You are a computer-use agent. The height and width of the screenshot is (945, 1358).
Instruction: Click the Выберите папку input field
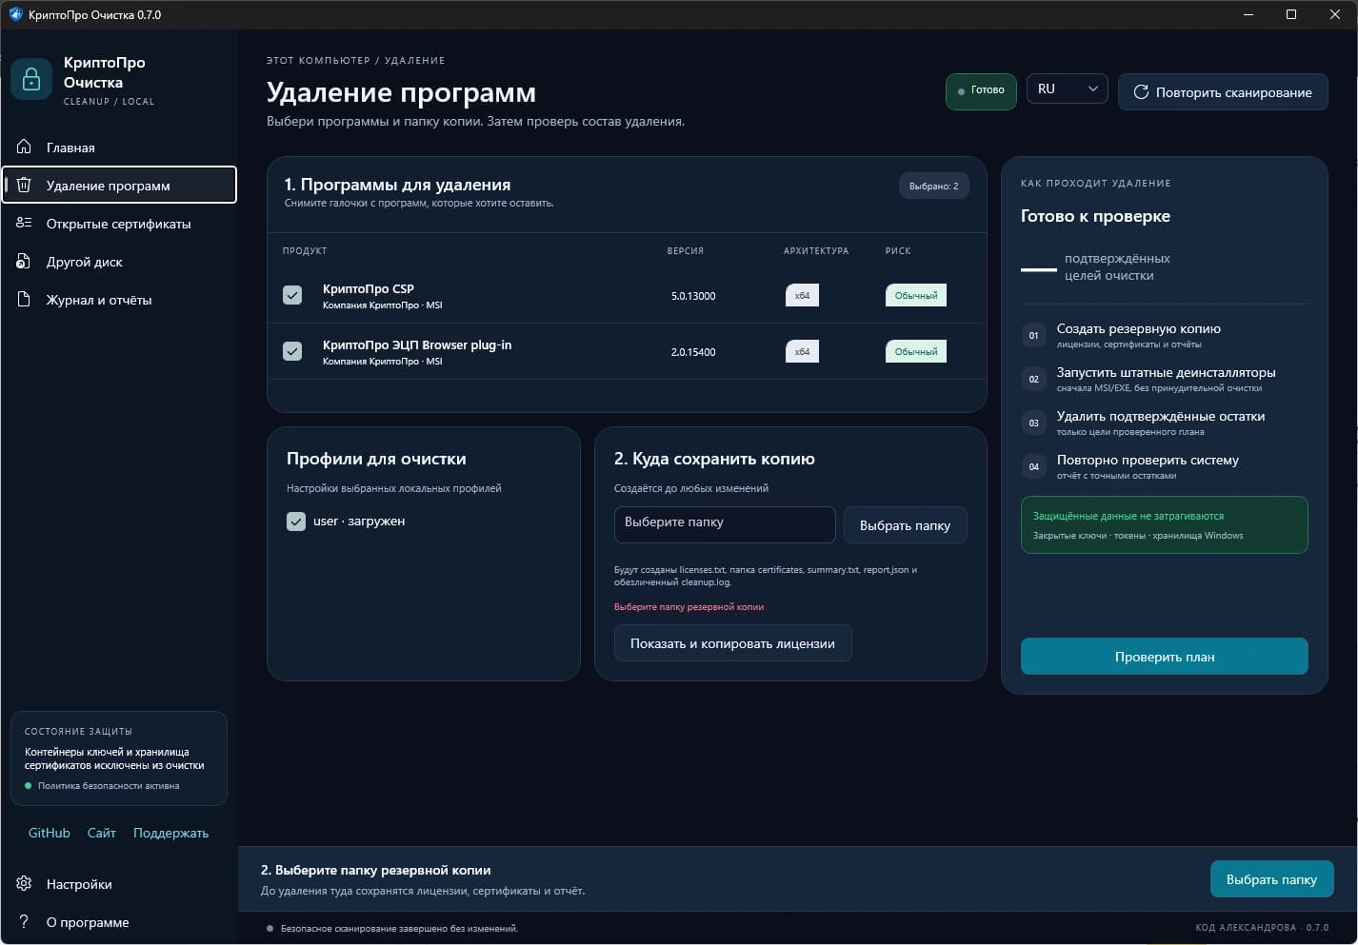(725, 525)
